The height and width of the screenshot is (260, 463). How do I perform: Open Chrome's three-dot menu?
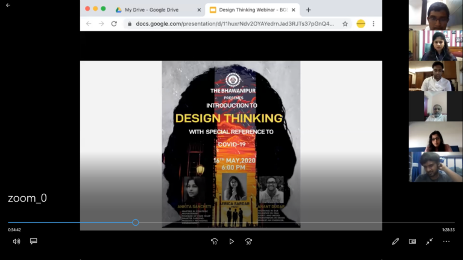[374, 24]
